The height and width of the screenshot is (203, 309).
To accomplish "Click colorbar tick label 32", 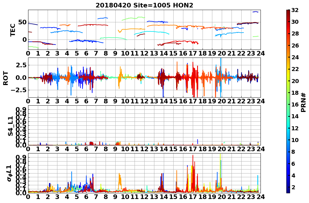I will pos(295,10).
